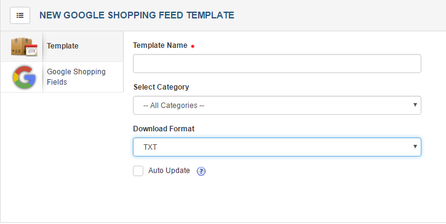
Task: Click the -- All Categories -- value text
Action: [x=174, y=106]
